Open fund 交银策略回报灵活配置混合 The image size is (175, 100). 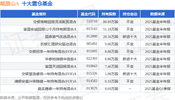click(x=55, y=22)
